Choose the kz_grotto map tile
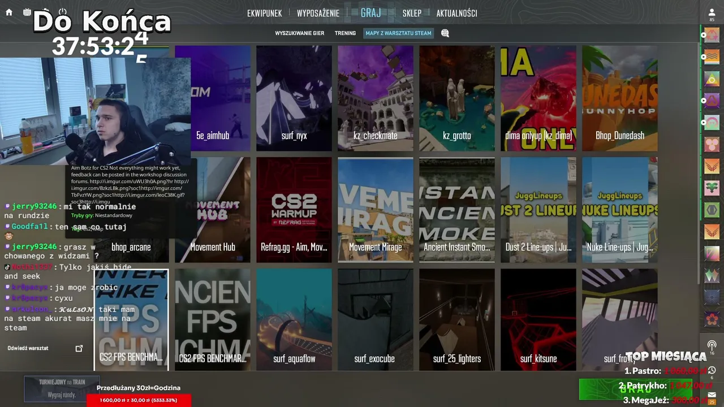The width and height of the screenshot is (724, 407). (x=457, y=98)
